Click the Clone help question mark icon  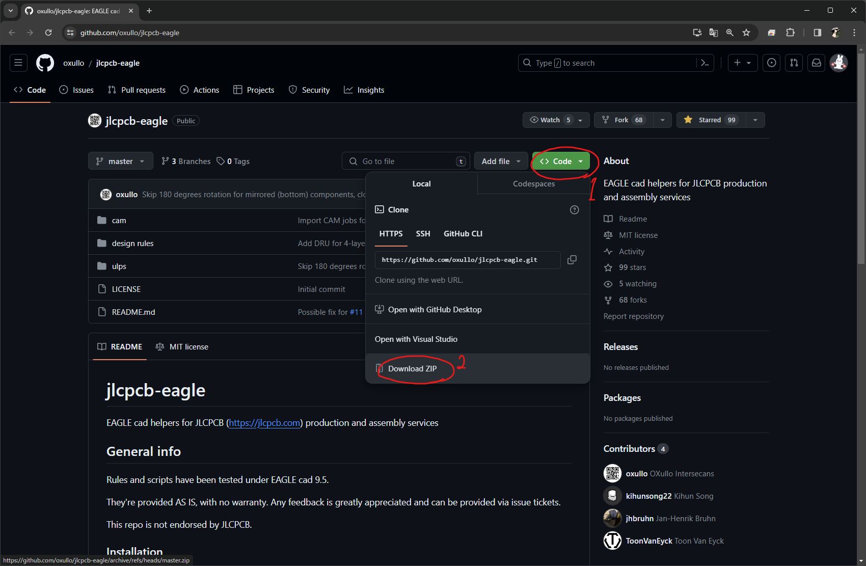(x=574, y=210)
